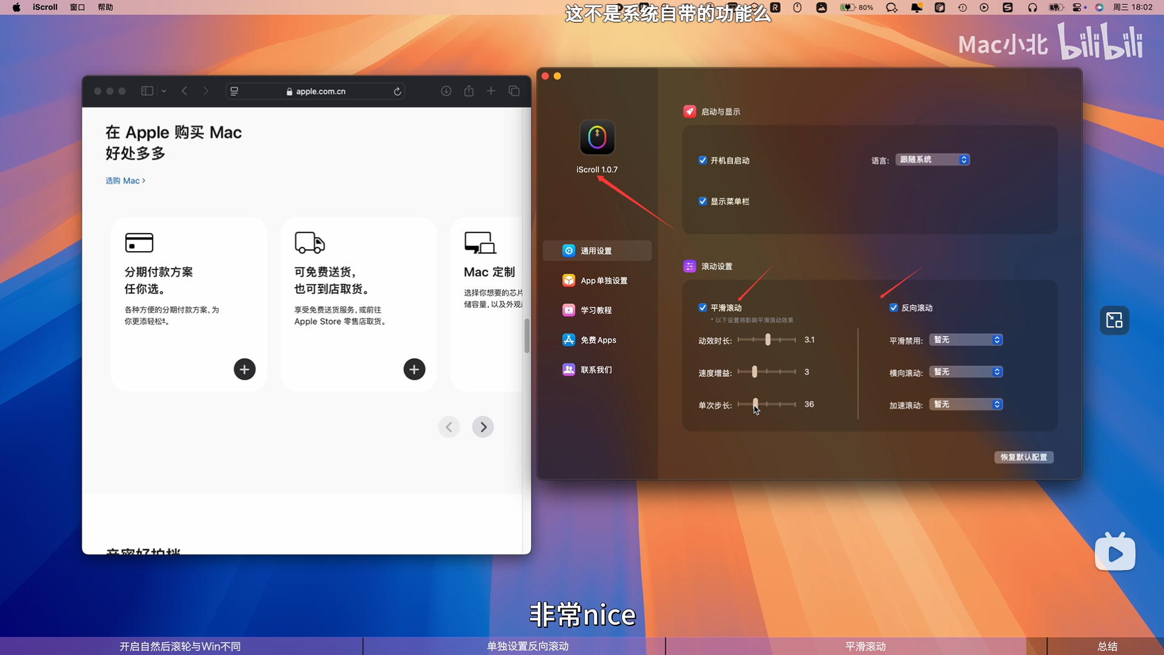Open the 加速滚动 dropdown
1164x655 pixels.
click(x=966, y=405)
